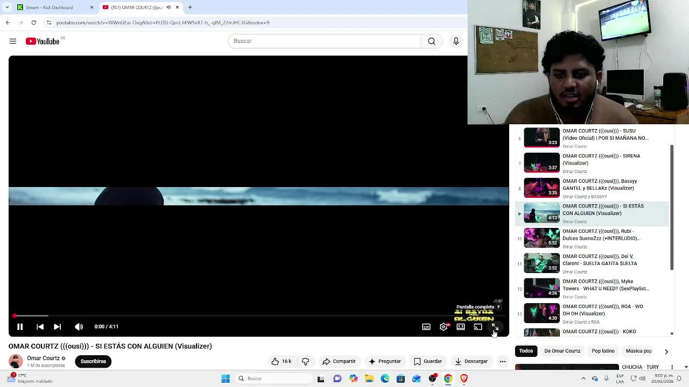Open Microsoft Edge from the taskbar

pyautogui.click(x=385, y=379)
